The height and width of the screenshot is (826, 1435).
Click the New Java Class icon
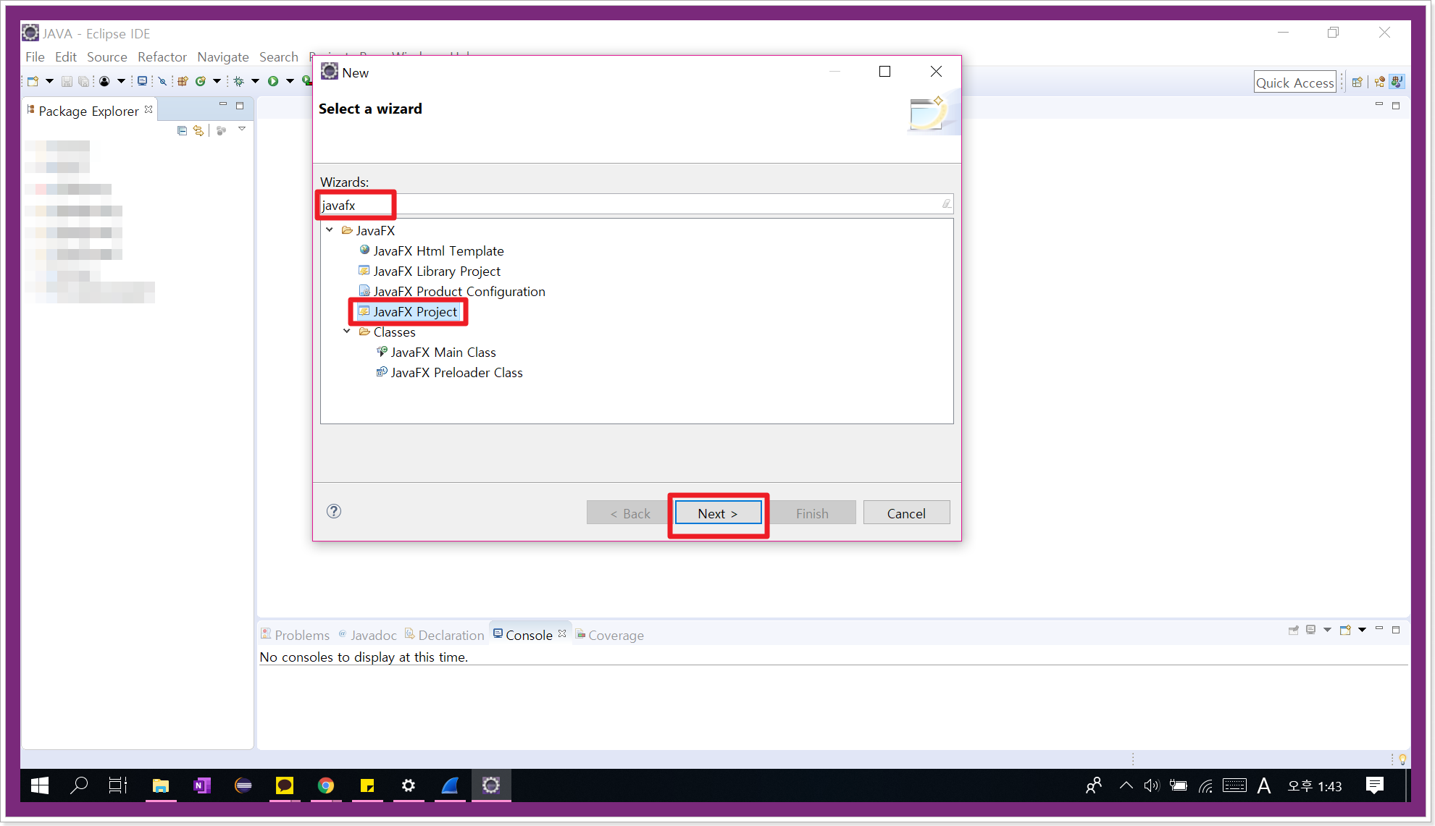[x=201, y=81]
